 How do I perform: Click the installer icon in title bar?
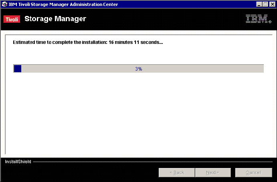point(4,4)
